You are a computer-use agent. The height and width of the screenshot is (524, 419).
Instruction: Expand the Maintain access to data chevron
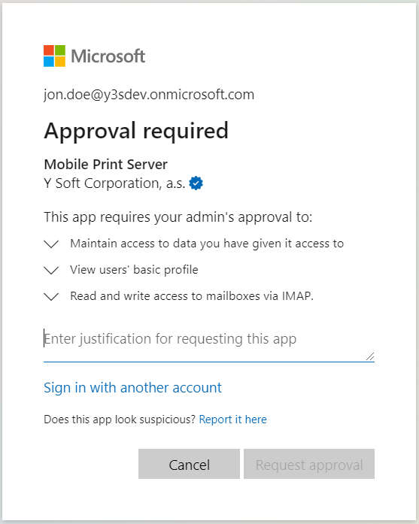pos(51,244)
